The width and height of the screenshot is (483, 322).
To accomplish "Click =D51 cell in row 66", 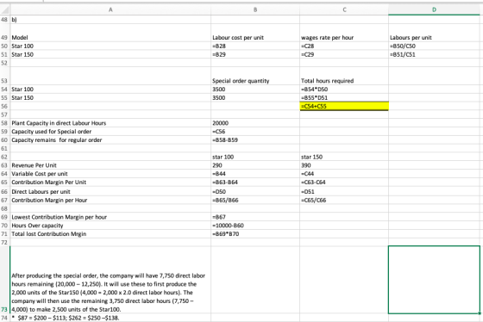I will 344,192.
